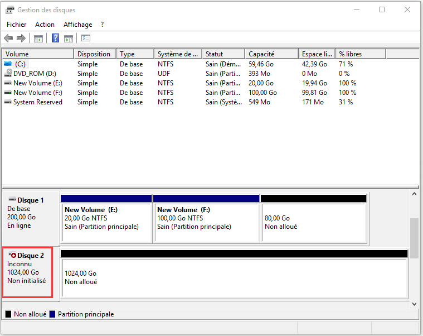Viewport: 423px width, 336px height.
Task: Open the Affichage menu
Action: [x=77, y=25]
